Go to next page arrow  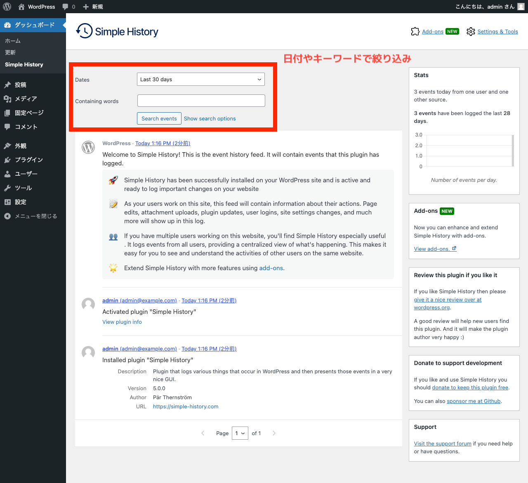pos(274,433)
